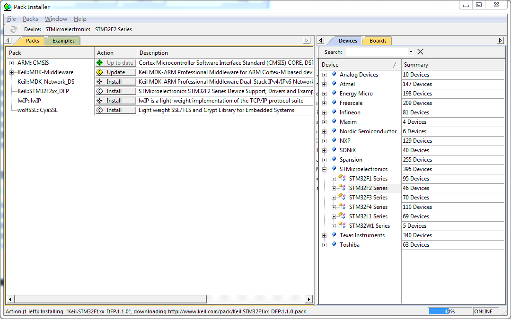Click the STM32F2 Series device icon
Screen dimensions: 511x319
(x=342, y=188)
